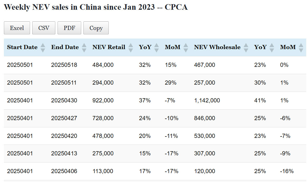Click the 20250427 End Date cell

64,118
